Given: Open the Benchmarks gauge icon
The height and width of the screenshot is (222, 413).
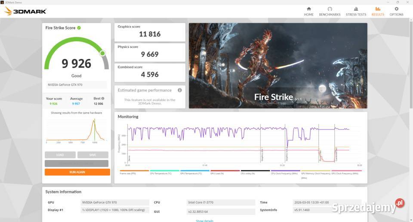Looking at the screenshot, I should tap(330, 9).
